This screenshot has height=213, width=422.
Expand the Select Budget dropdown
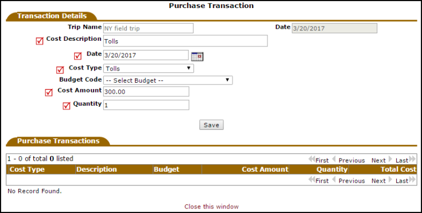(168, 80)
